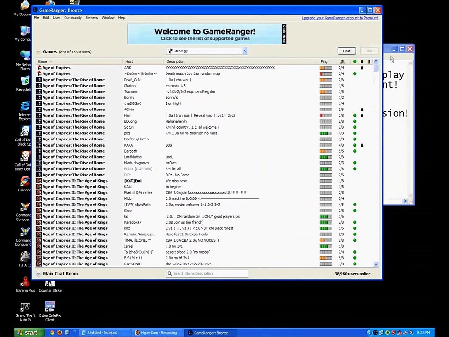Launch the FIFA desktop shortcut
Image resolution: width=449 pixels, height=337 pixels.
pos(25,259)
